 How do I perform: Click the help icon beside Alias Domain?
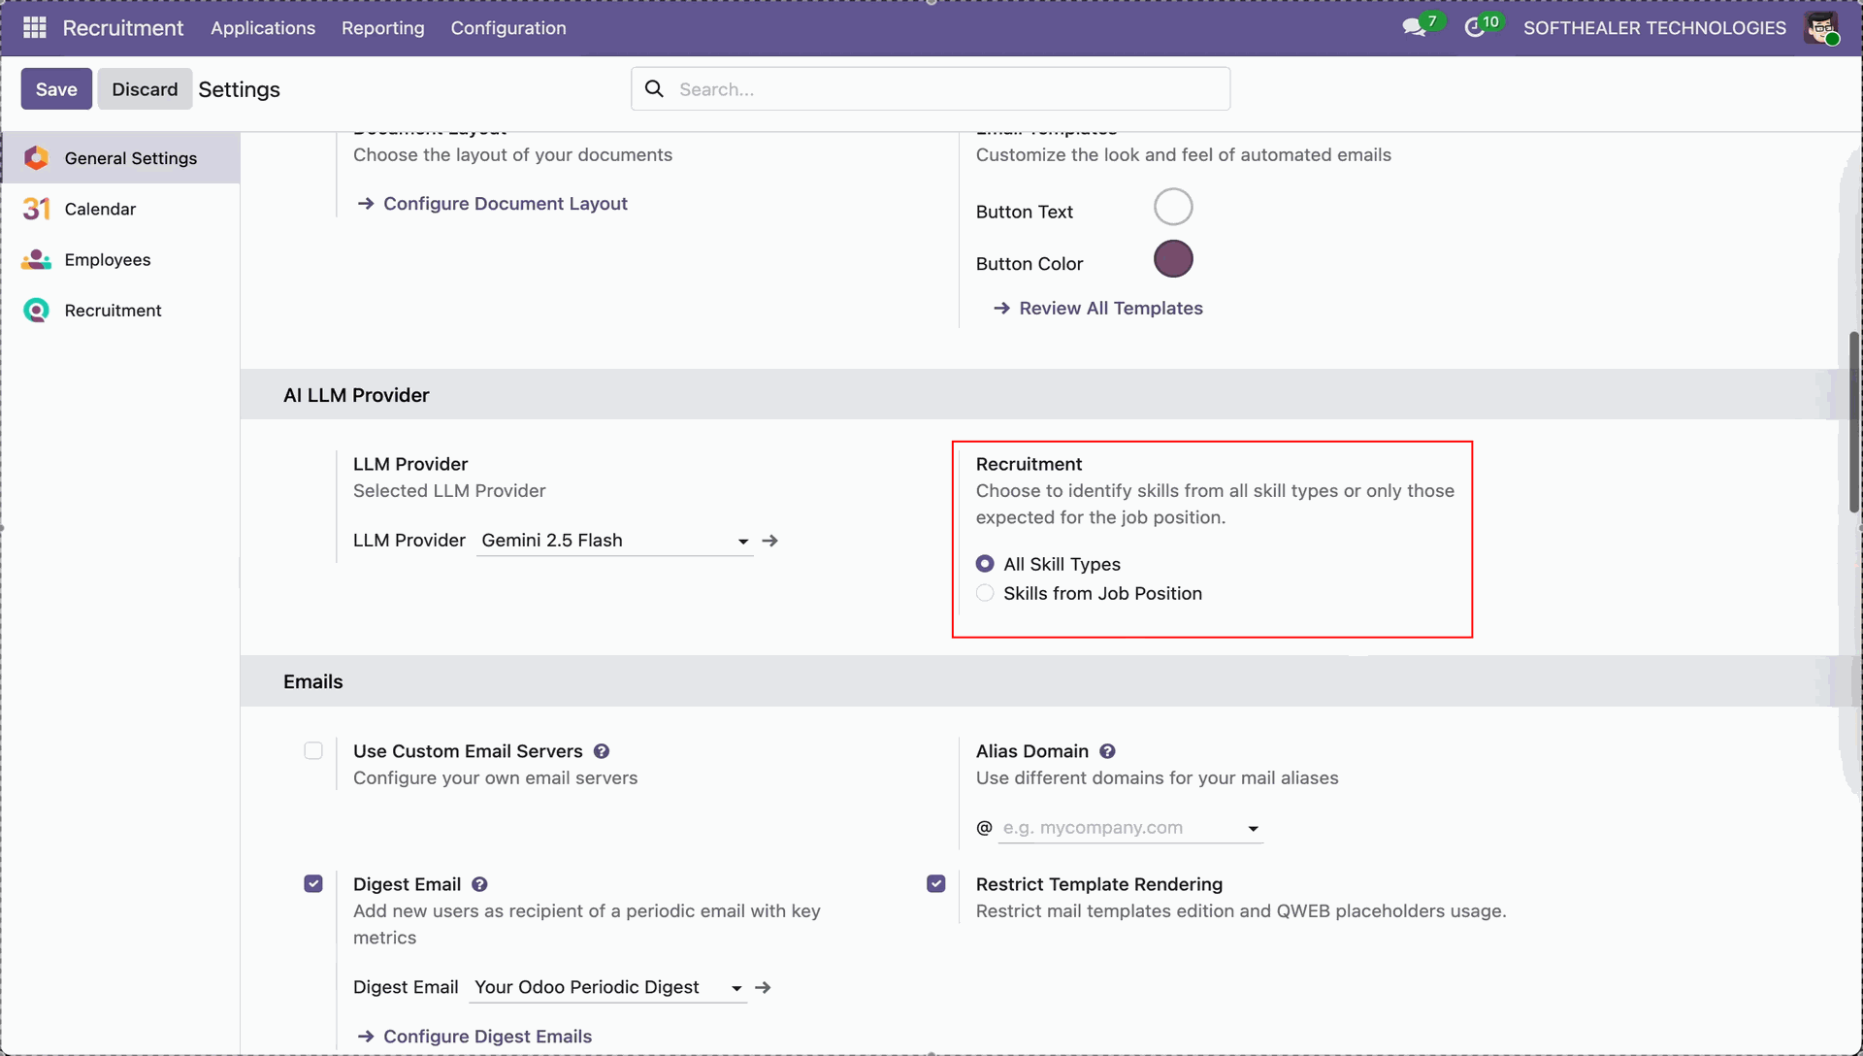point(1107,751)
